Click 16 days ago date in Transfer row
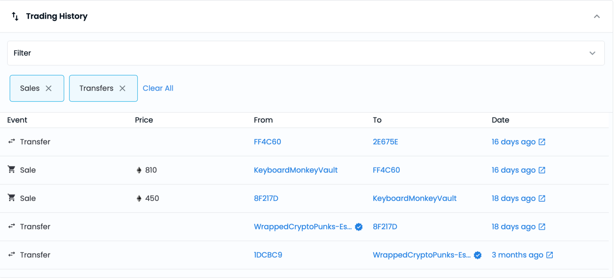The height and width of the screenshot is (280, 615). click(x=513, y=142)
